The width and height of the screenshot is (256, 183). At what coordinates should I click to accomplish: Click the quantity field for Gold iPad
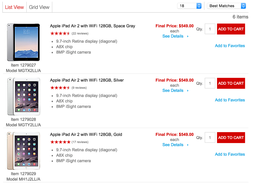click(210, 138)
